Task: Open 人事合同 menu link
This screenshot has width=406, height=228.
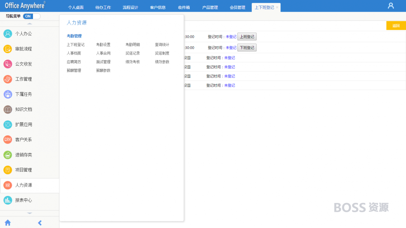Action: click(x=103, y=53)
